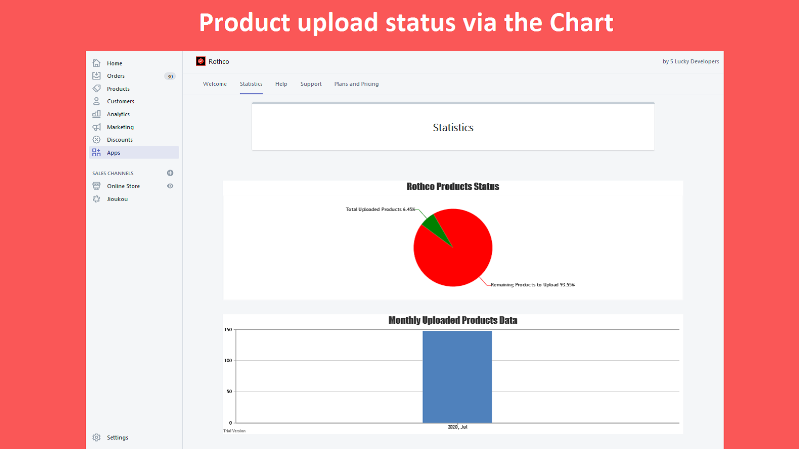Viewport: 799px width, 449px height.
Task: Click the Marketing megaphone icon
Action: (97, 127)
